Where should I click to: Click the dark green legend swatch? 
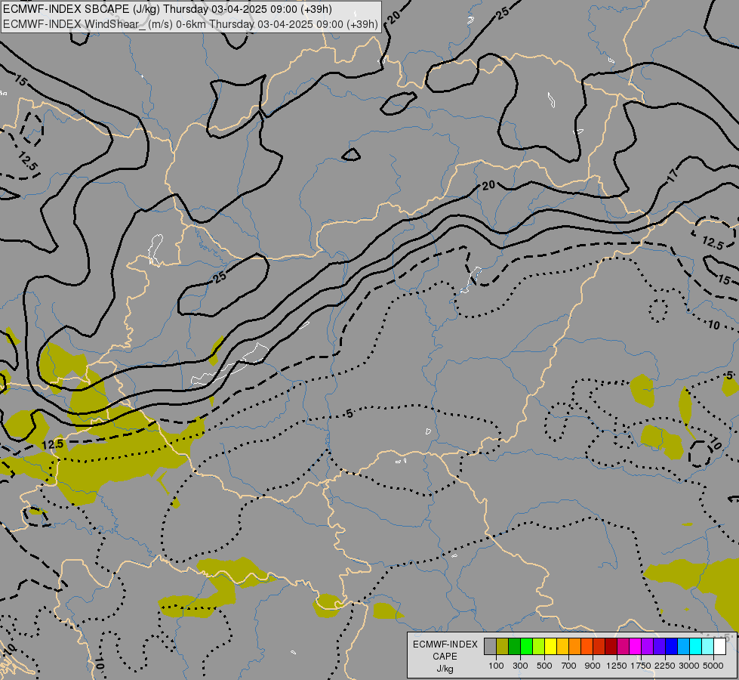tap(515, 647)
